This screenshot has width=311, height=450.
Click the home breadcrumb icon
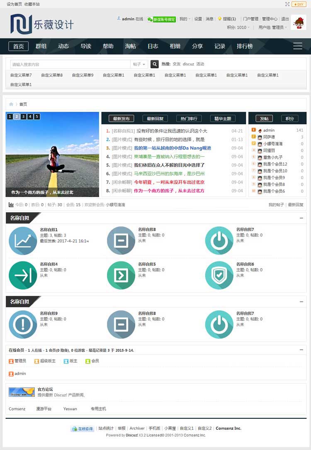coord(11,104)
